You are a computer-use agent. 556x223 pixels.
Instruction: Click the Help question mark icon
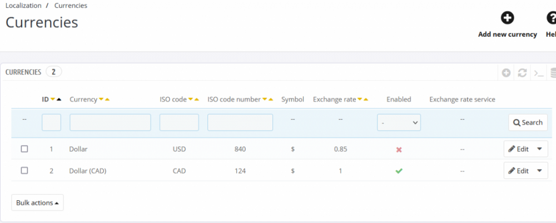pyautogui.click(x=552, y=18)
